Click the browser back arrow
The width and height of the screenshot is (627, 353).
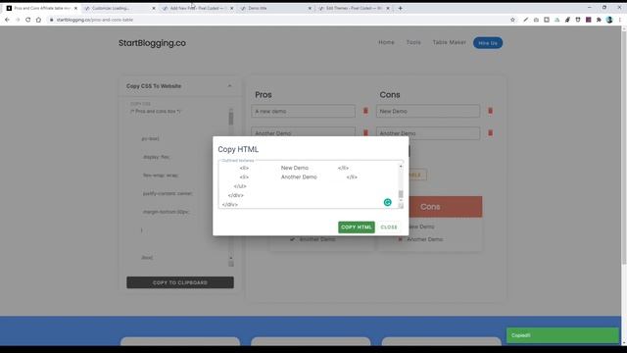click(x=7, y=20)
